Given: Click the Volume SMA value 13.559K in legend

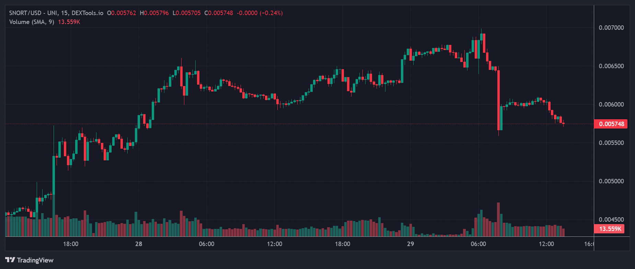Looking at the screenshot, I should pyautogui.click(x=69, y=22).
